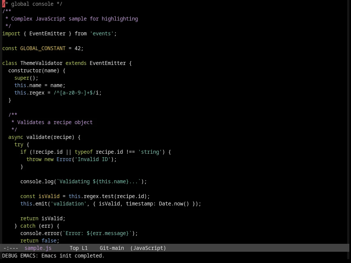Click the constructor(name) method

point(34,70)
